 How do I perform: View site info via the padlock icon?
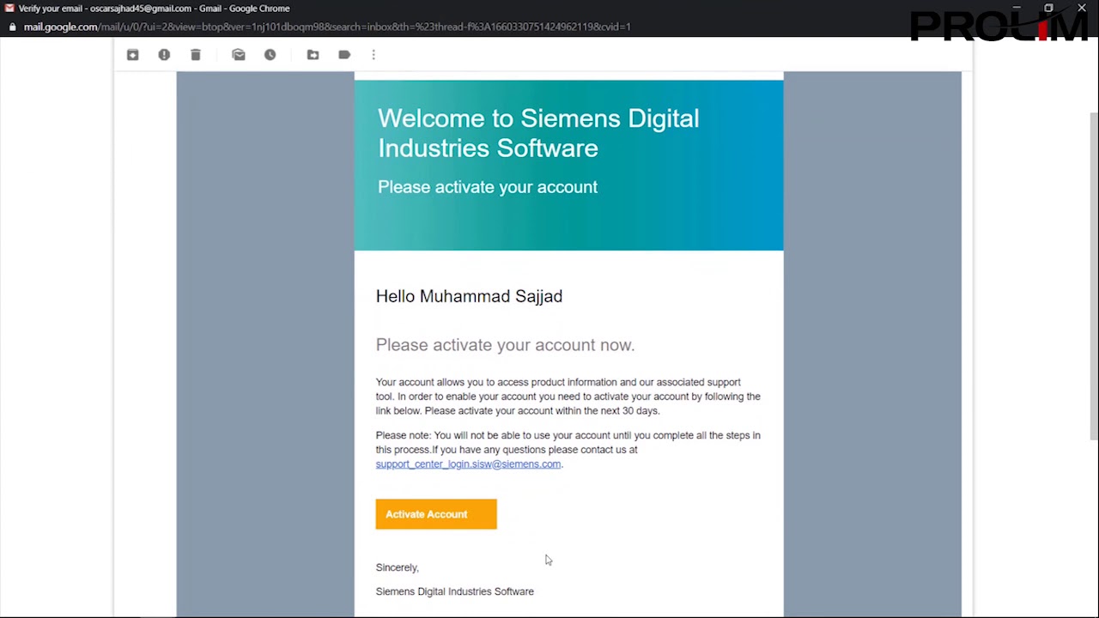pyautogui.click(x=12, y=27)
